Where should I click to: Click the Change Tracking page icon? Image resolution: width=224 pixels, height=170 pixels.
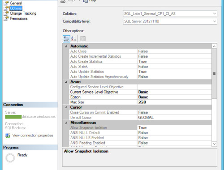point(6,13)
